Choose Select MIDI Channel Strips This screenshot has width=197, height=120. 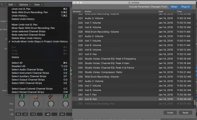coord(38,83)
